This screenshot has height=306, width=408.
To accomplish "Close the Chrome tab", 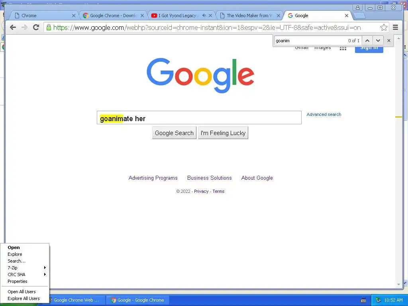I will 74,16.
